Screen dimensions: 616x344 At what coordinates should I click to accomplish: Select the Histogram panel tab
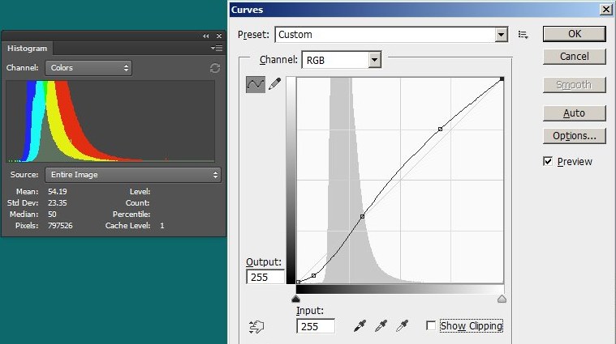point(28,49)
